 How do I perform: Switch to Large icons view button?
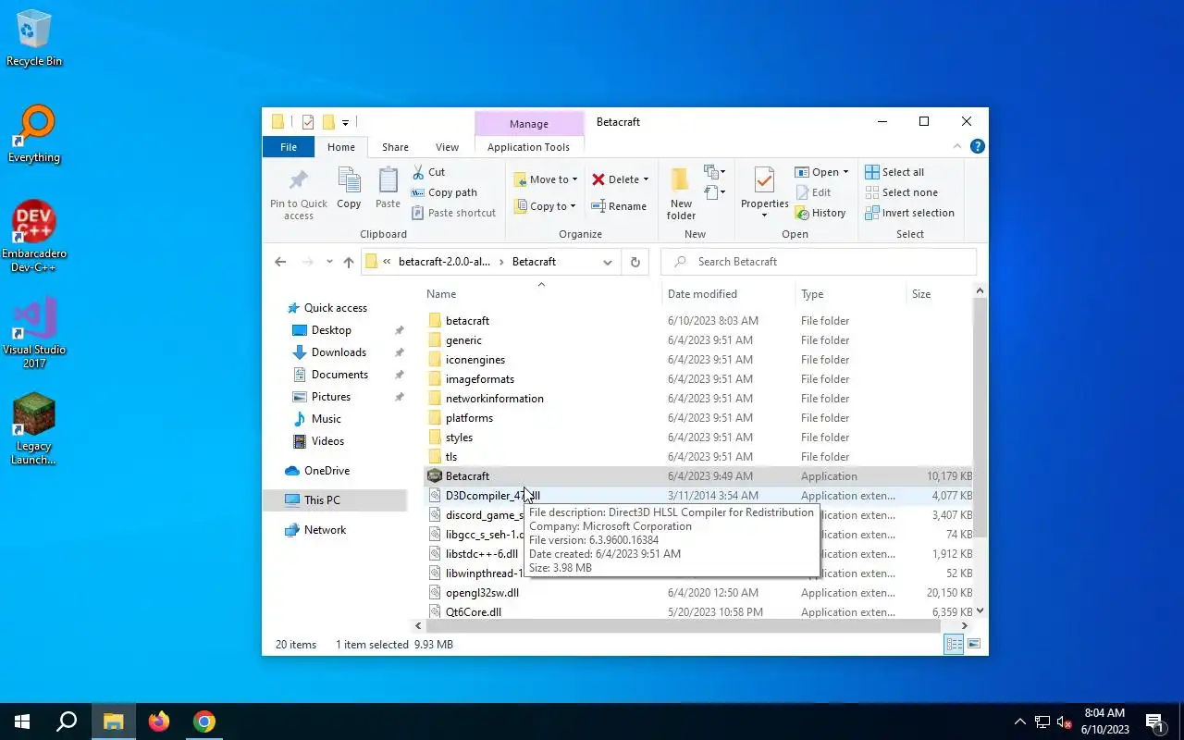point(973,644)
